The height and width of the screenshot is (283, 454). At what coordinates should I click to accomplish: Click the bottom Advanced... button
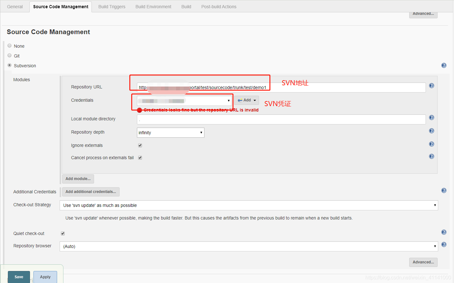click(423, 262)
